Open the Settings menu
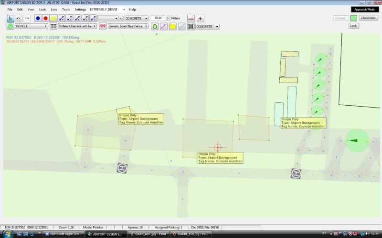The height and width of the screenshot is (238, 382). coord(80,9)
